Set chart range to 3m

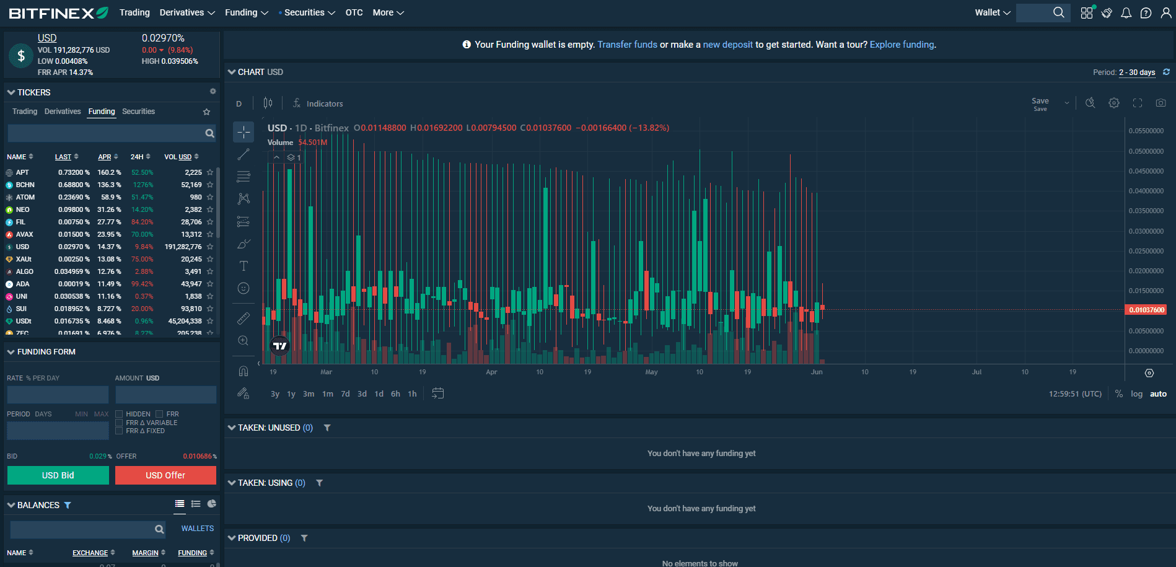point(309,393)
